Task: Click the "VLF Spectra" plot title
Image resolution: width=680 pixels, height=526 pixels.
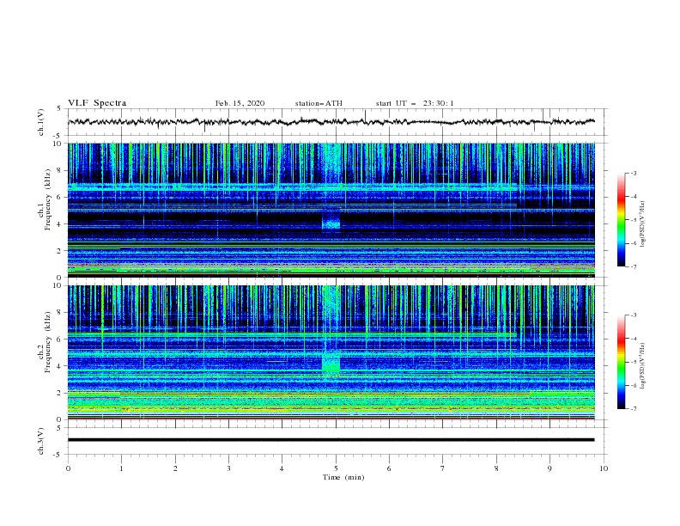Action: click(97, 103)
